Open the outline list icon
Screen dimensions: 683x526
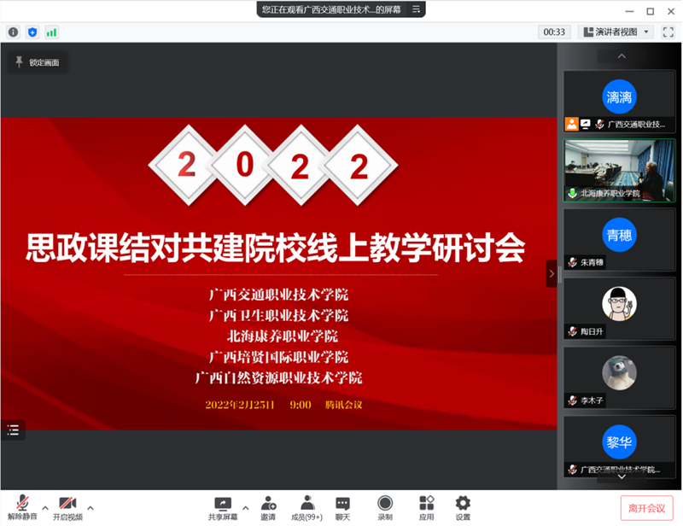pyautogui.click(x=13, y=430)
